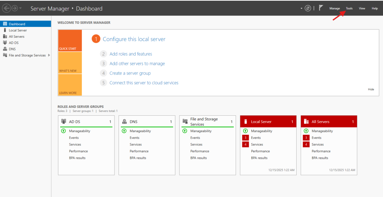
Task: Click the Local Server tile icon
Action: [246, 122]
